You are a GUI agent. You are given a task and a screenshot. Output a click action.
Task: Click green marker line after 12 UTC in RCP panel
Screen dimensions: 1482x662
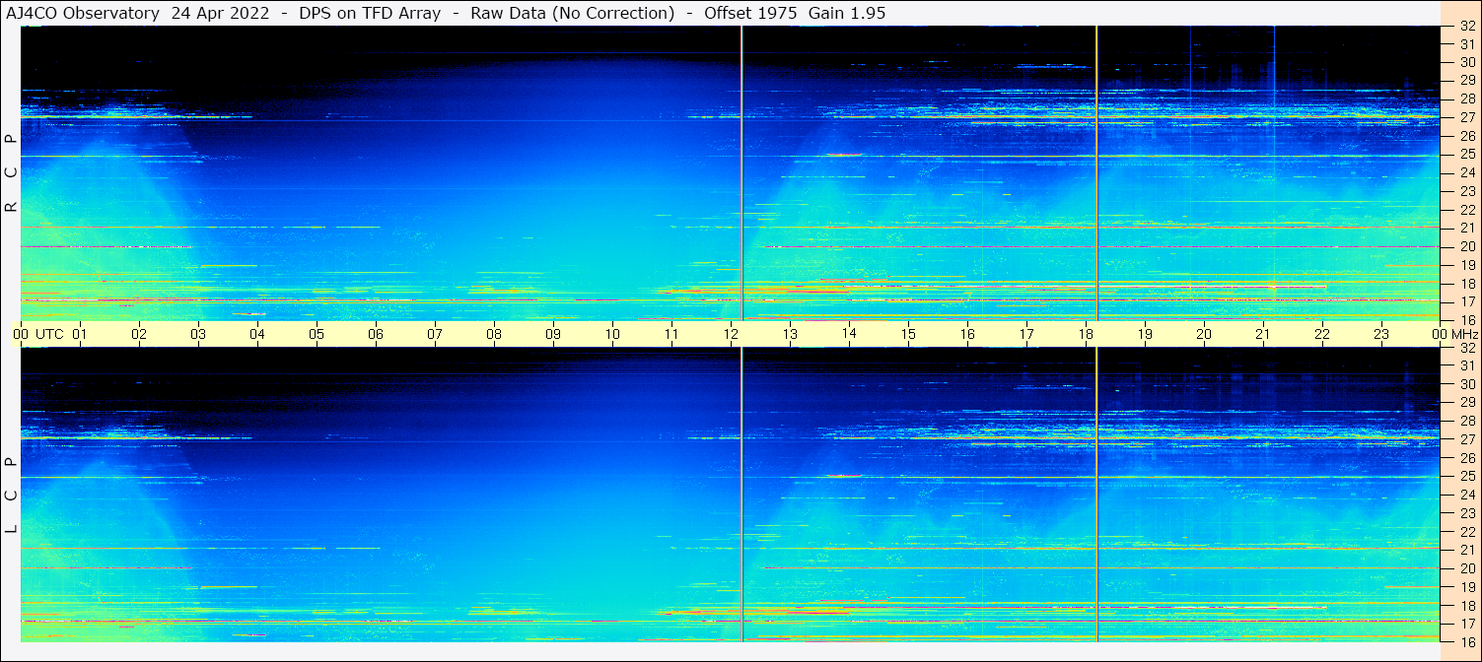coord(741,172)
